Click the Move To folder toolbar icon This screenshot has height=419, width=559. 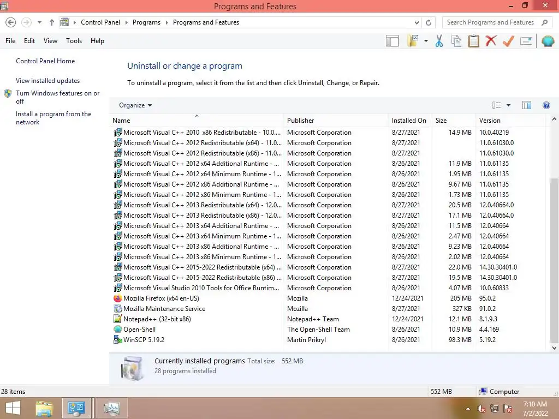click(x=413, y=41)
